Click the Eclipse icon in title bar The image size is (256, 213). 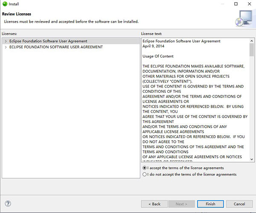tap(5, 4)
